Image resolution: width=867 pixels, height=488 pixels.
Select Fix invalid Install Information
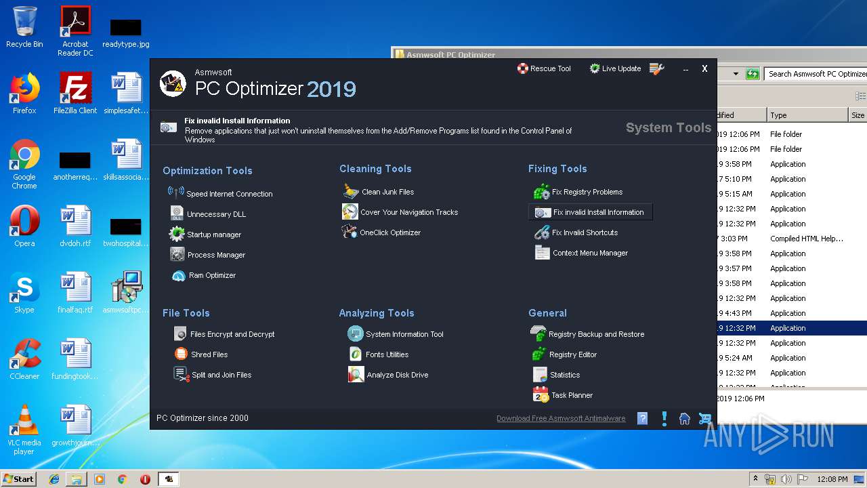(x=590, y=212)
